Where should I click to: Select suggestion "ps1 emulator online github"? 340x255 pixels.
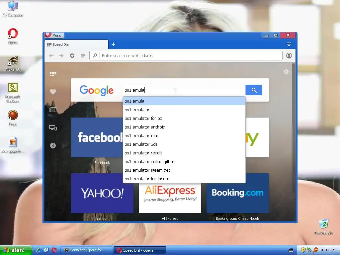pyautogui.click(x=184, y=162)
